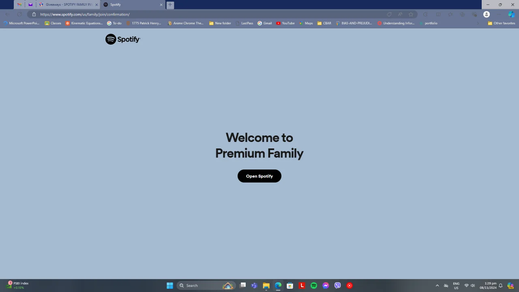Switch to the purple mail pinned tab
Viewport: 519px width, 292px height.
30,4
